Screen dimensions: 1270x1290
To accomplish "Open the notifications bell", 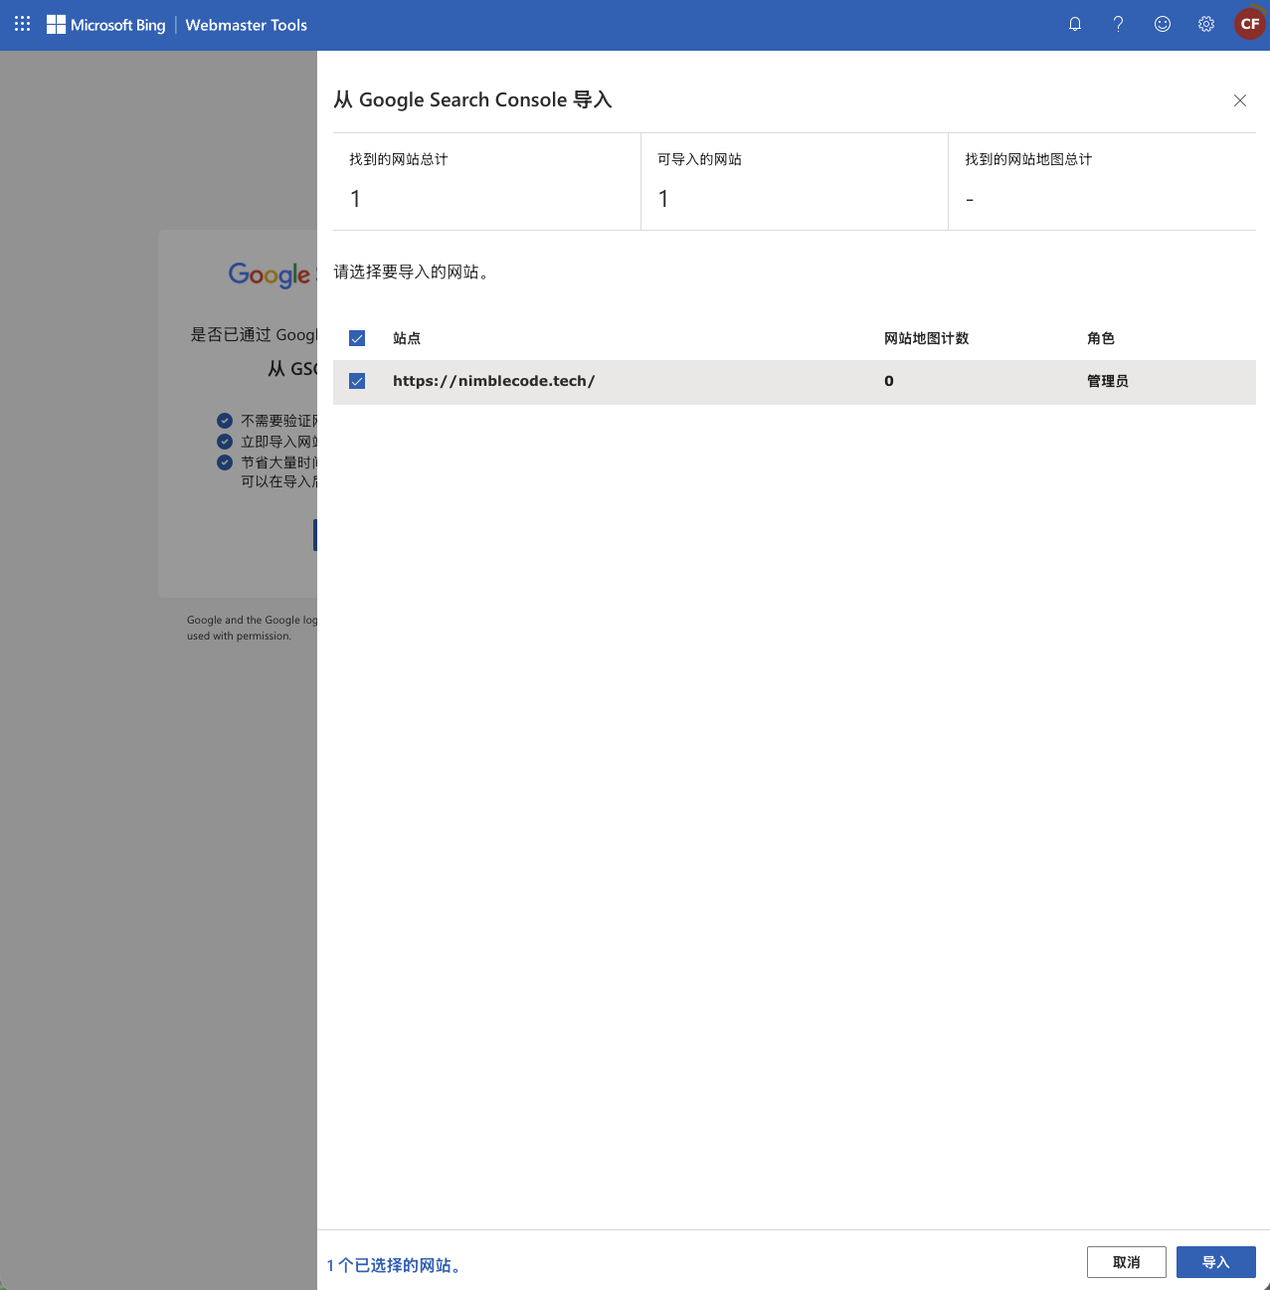I will click(1075, 24).
